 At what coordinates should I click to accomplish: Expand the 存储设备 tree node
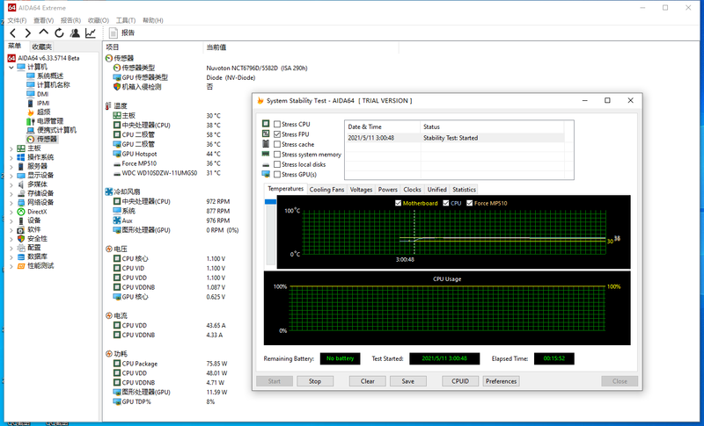click(11, 193)
